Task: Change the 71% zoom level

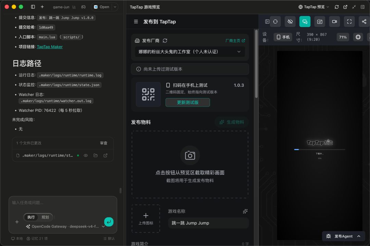Action: (343, 37)
